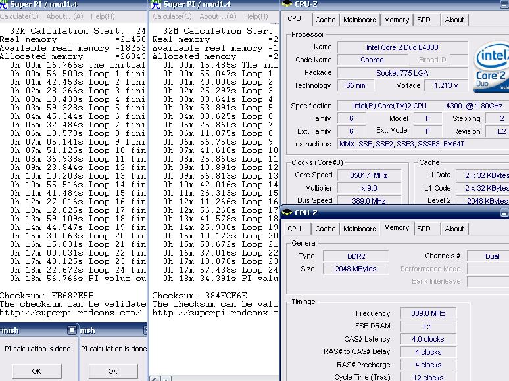Click left Super PI window title bar
509x381 pixels.
74,4
